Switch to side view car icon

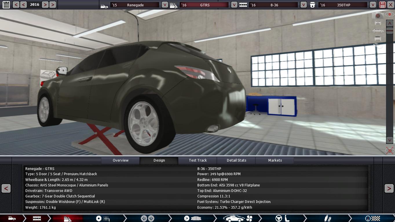click(x=378, y=31)
